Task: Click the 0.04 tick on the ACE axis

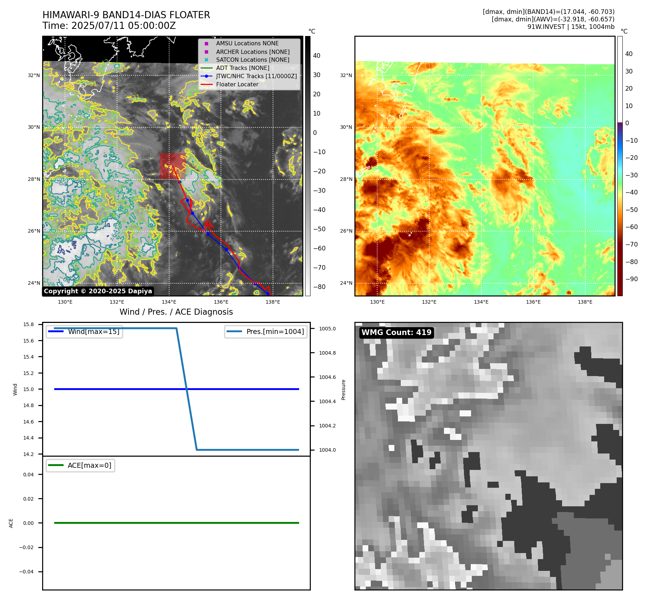Action: coord(29,475)
